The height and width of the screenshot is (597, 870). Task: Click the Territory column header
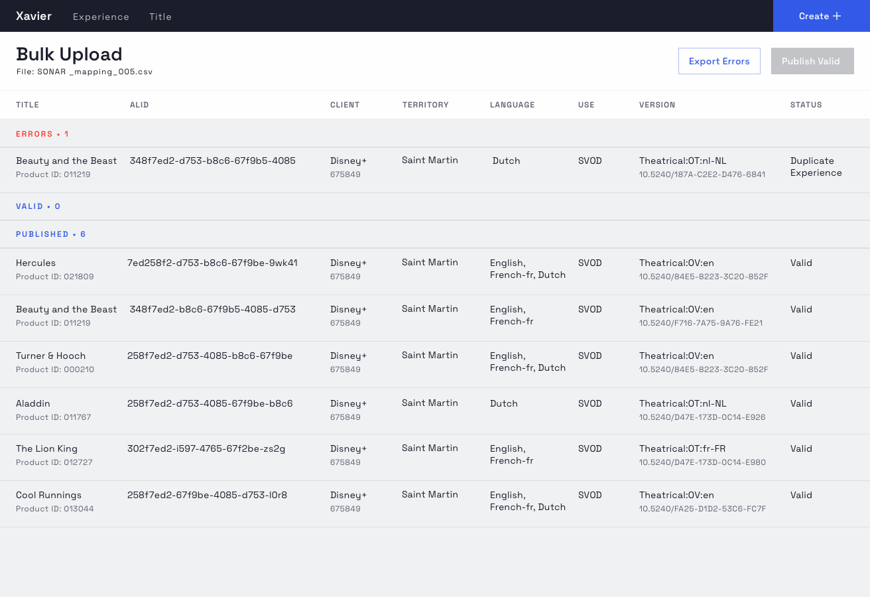pyautogui.click(x=425, y=105)
